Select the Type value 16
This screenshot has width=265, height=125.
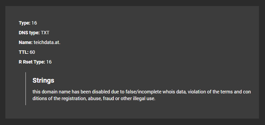(x=34, y=23)
